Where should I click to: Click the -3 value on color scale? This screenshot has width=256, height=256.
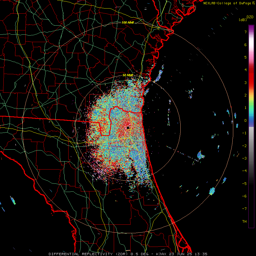tap(244, 158)
